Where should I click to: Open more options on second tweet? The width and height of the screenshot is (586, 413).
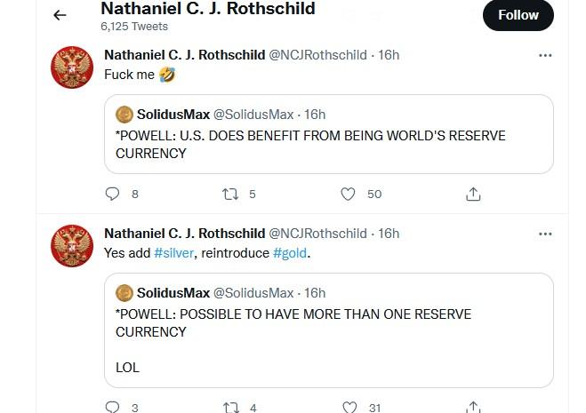545,234
